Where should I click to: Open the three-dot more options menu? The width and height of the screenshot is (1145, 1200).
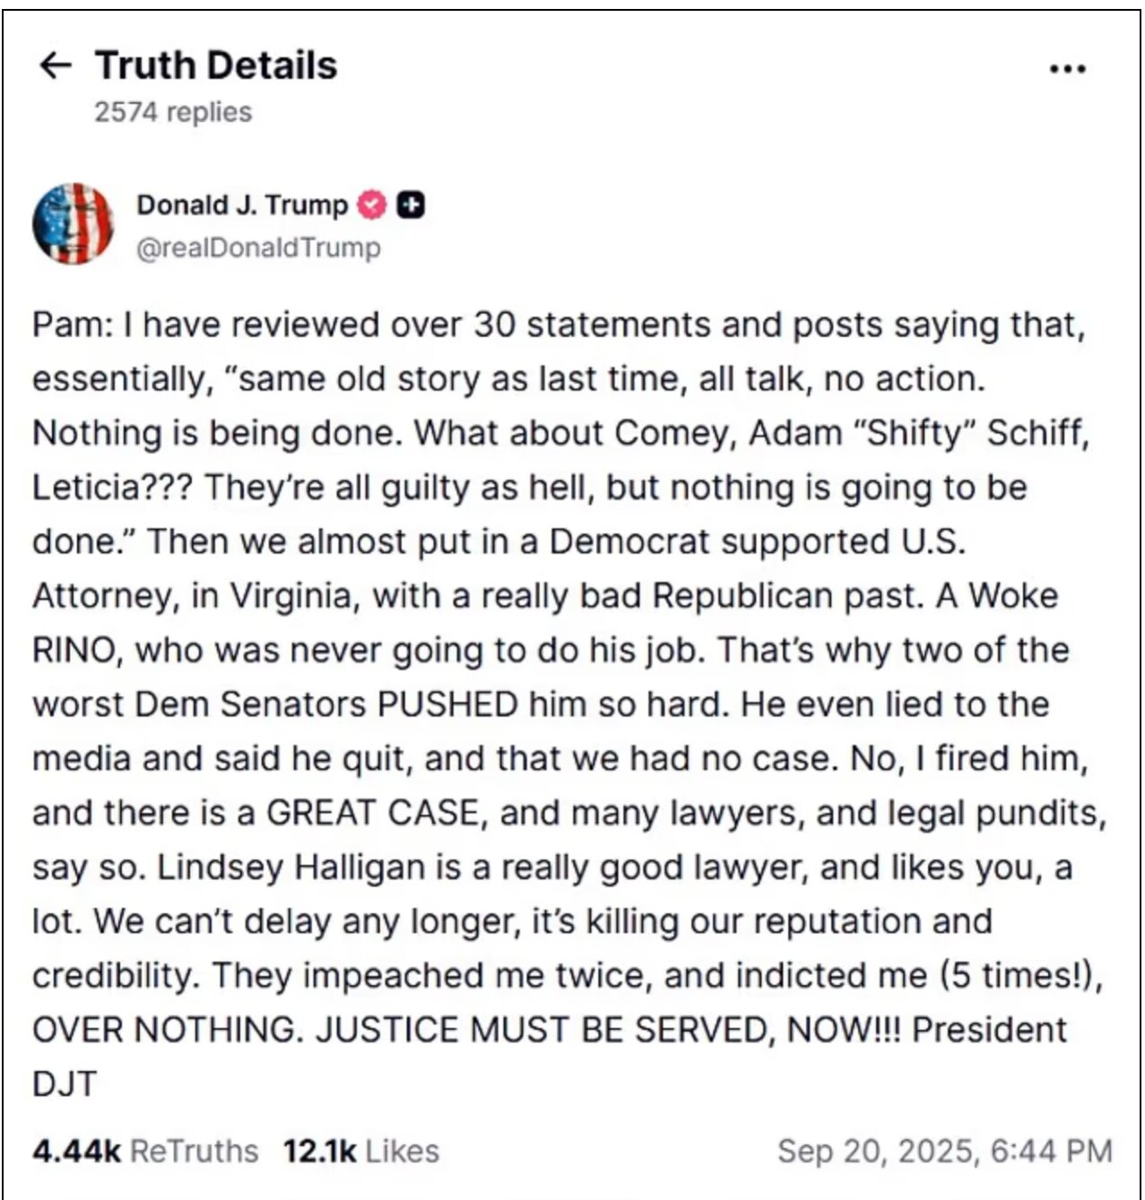coord(1067,69)
